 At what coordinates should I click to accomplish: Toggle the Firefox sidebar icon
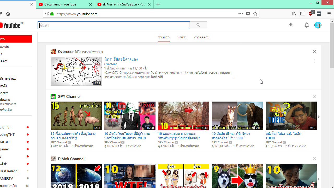pyautogui.click(x=302, y=14)
